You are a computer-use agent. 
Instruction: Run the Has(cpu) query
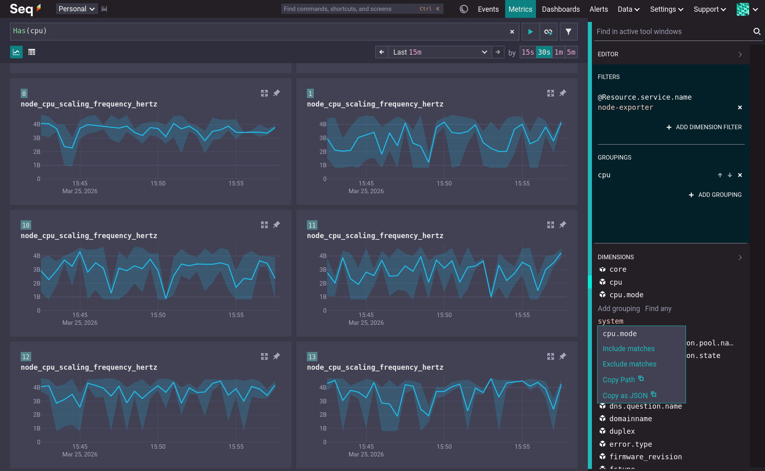(x=530, y=31)
